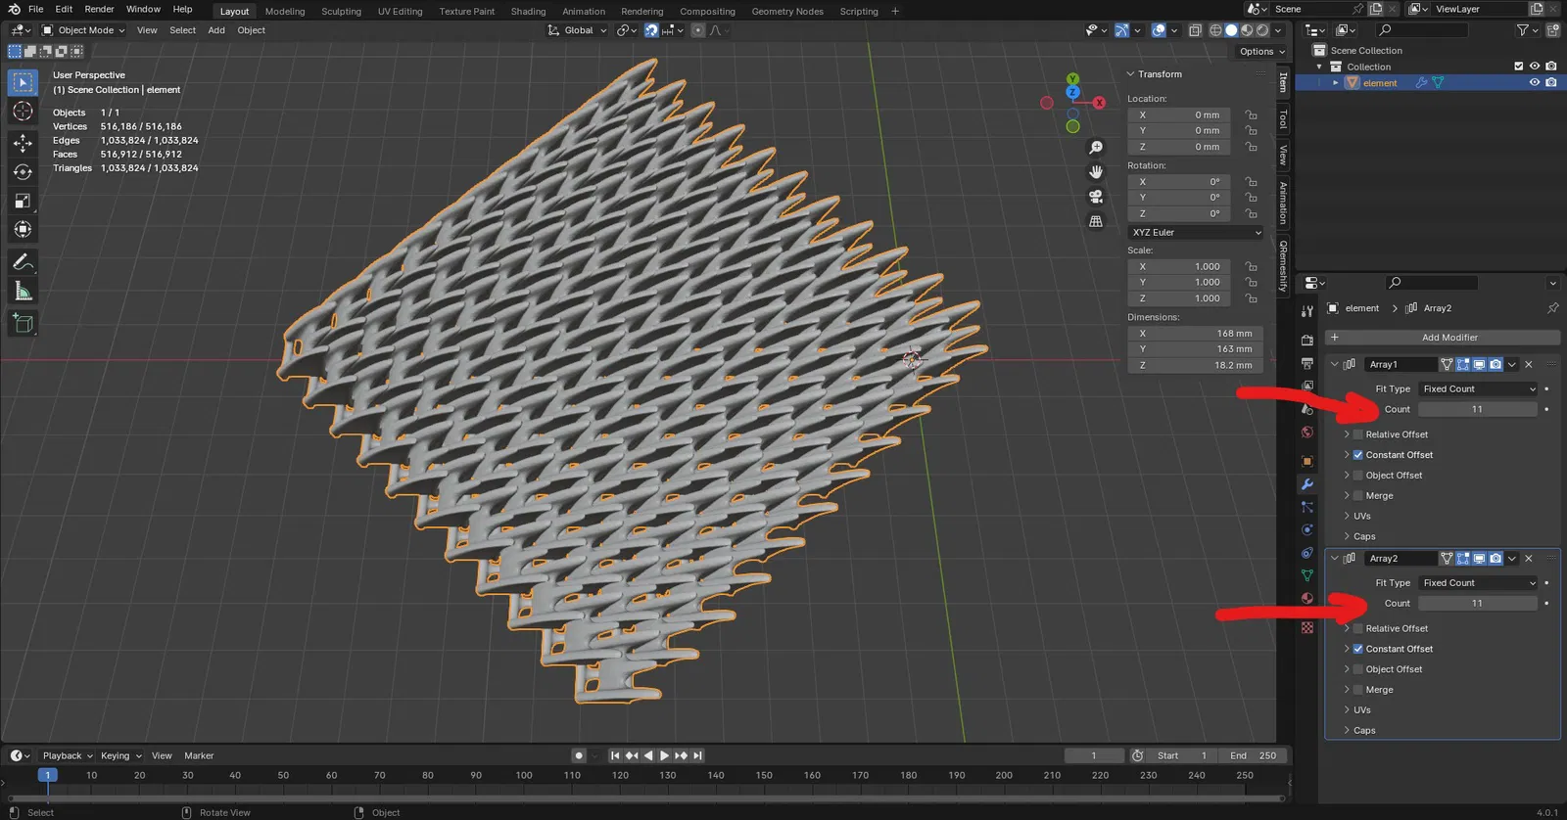Activate the Annotate pencil tool
The height and width of the screenshot is (820, 1567).
(23, 262)
